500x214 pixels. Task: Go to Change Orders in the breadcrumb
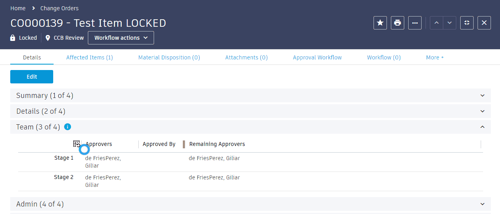pyautogui.click(x=59, y=8)
